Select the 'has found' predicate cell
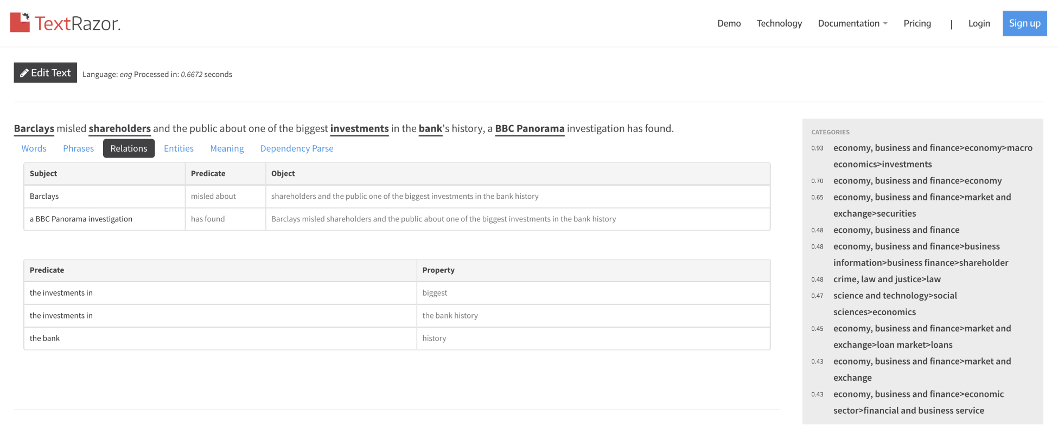This screenshot has width=1058, height=430. pos(225,219)
